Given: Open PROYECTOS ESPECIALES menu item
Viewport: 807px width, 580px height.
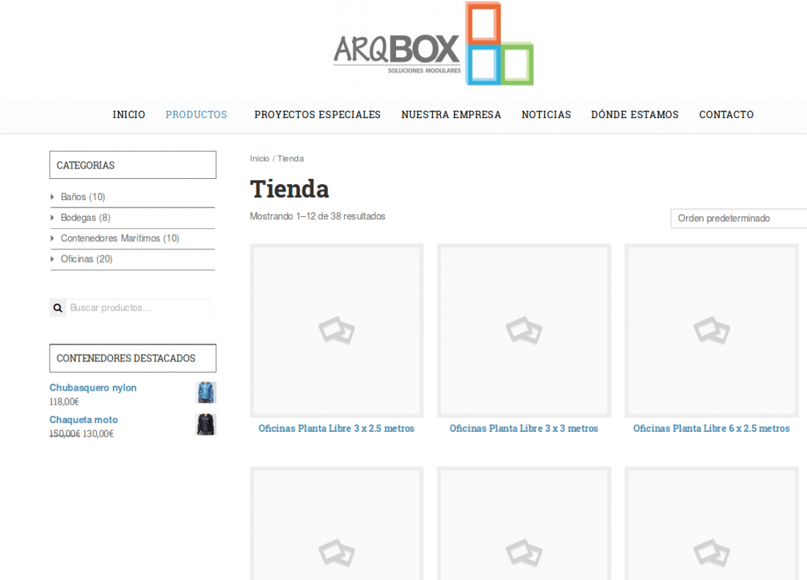Looking at the screenshot, I should click(x=318, y=114).
